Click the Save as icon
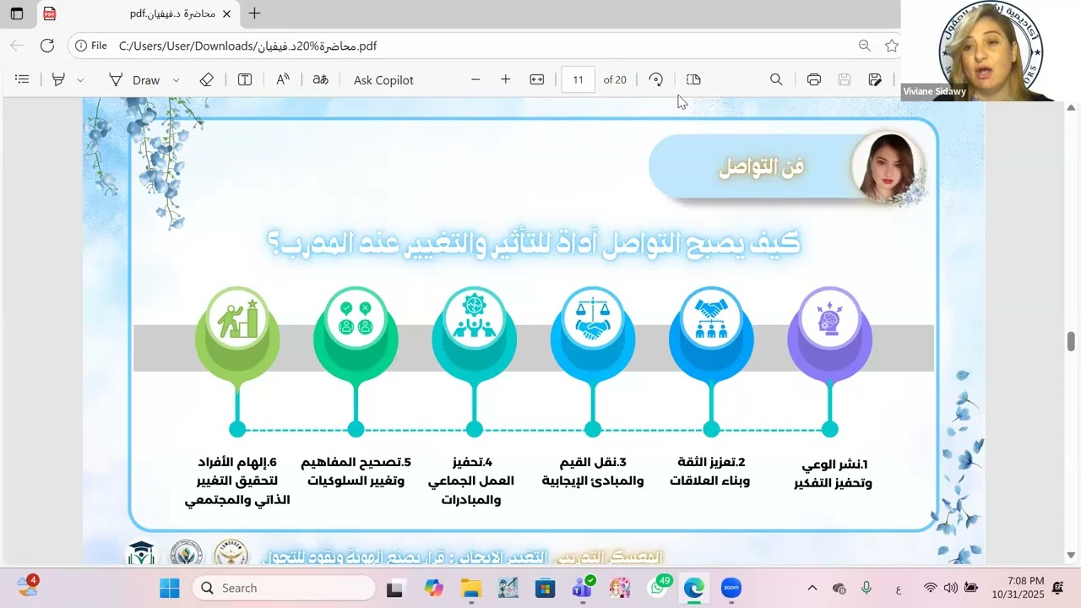This screenshot has height=608, width=1081. (x=875, y=79)
